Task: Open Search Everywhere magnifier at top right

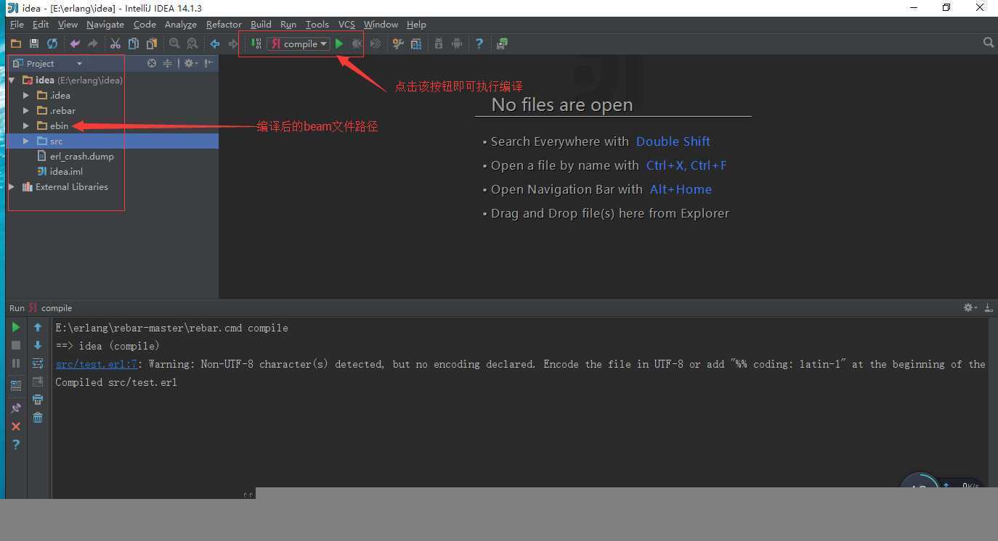Action: pyautogui.click(x=989, y=43)
